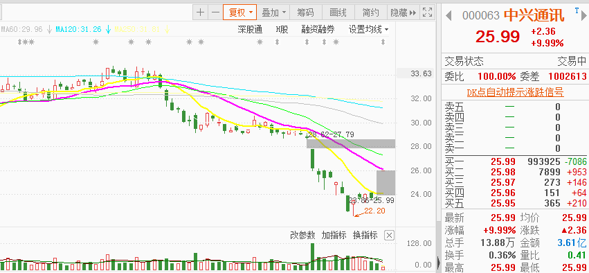Viewport: 589px width, 273px height.
Task: Toggle the 隐藏 hide panel button
Action: click(403, 12)
